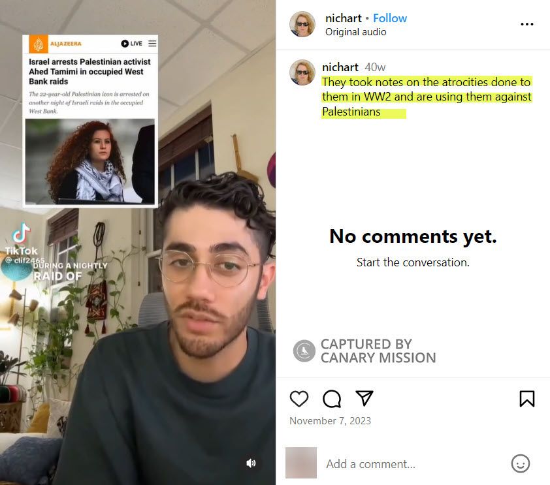550x485 pixels.
Task: Open the three-dot more options menu
Action: click(527, 24)
